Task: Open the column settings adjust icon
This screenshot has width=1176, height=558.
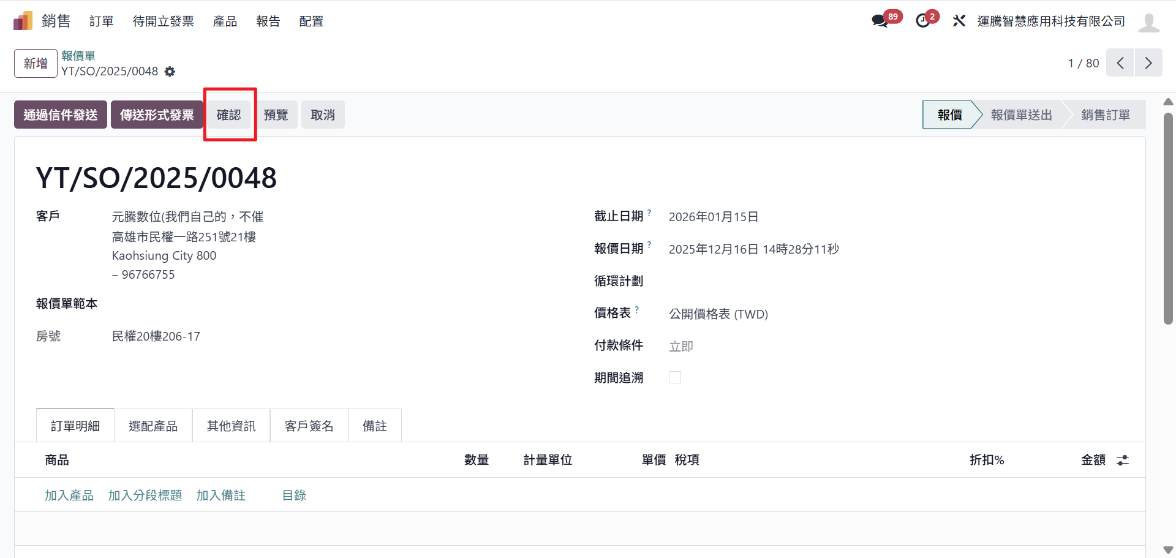Action: pos(1122,460)
